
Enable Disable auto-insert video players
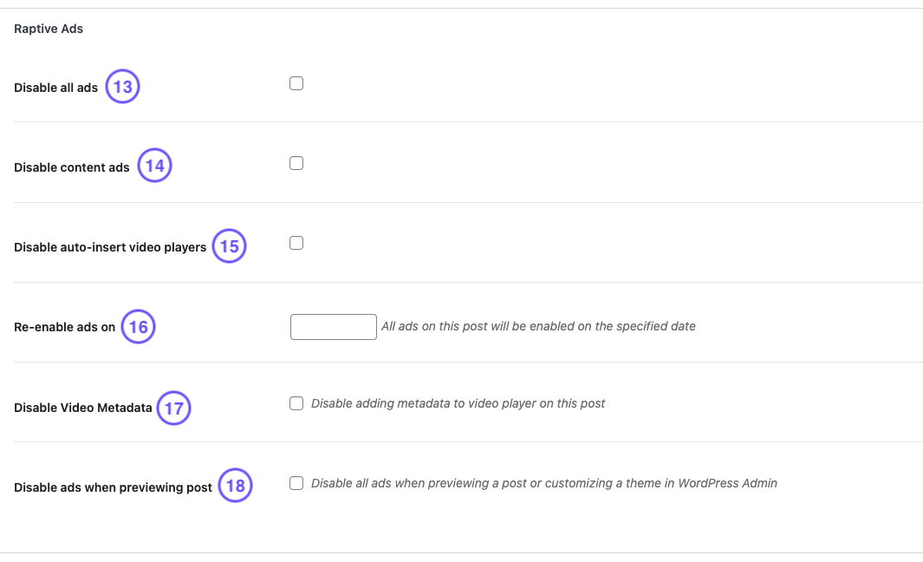coord(296,243)
